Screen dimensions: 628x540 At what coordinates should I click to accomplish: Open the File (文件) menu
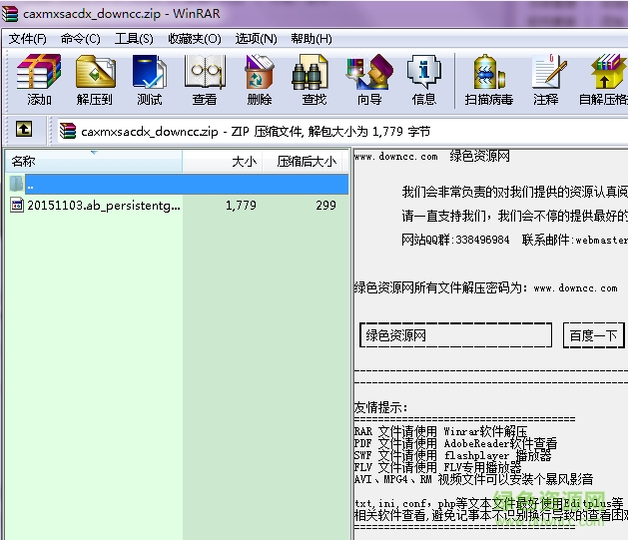tap(28, 39)
